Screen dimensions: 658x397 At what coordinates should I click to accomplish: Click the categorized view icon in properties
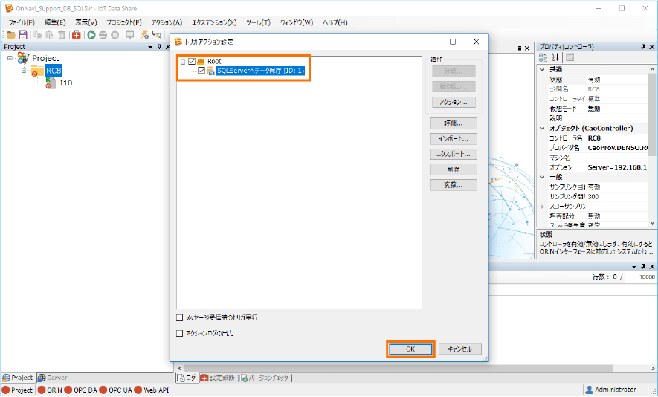pos(544,57)
